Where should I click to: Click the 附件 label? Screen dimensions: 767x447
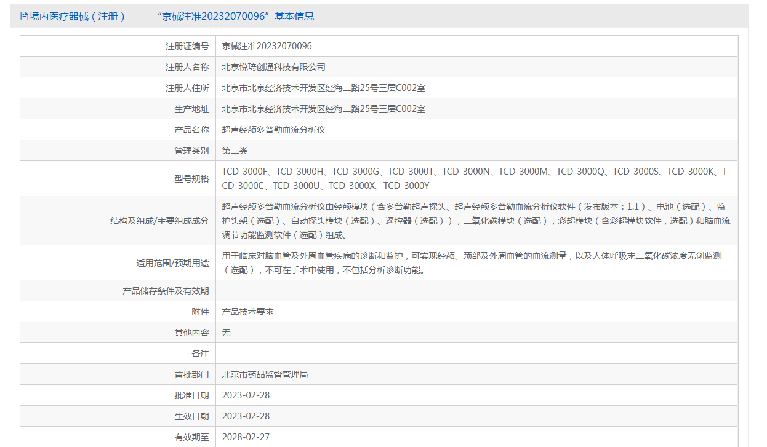coord(200,312)
